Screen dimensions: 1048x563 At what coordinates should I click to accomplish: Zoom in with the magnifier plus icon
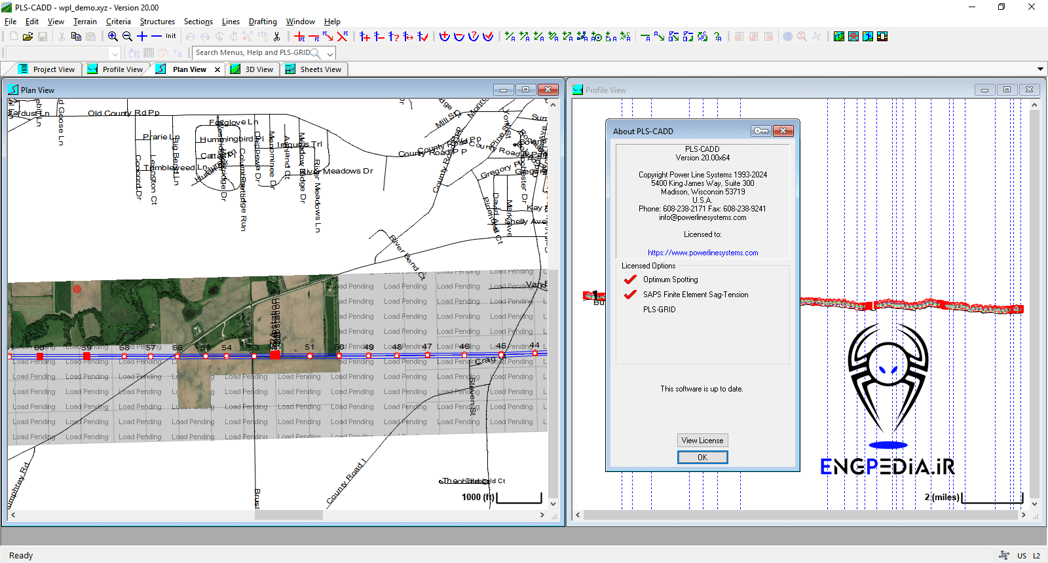coord(113,37)
